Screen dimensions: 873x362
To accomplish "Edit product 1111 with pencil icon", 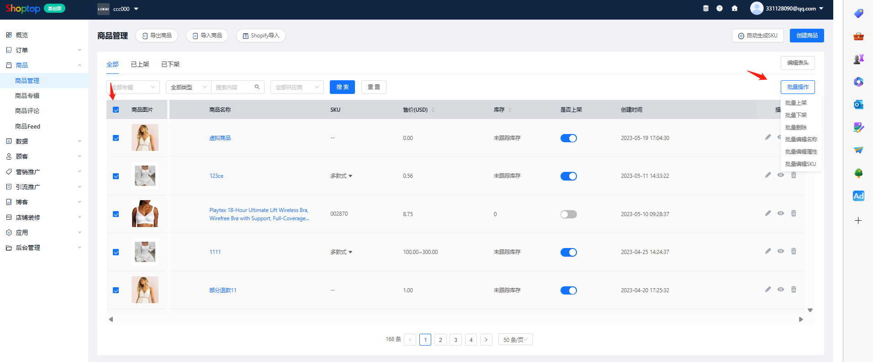I will click(x=768, y=251).
